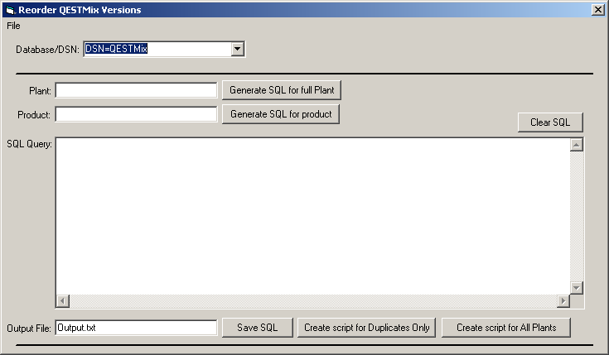609x355 pixels.
Task: Click the Output File text field
Action: [136, 328]
